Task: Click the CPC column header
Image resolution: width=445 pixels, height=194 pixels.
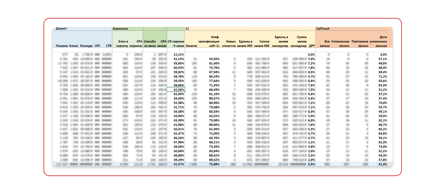Action: (97, 46)
